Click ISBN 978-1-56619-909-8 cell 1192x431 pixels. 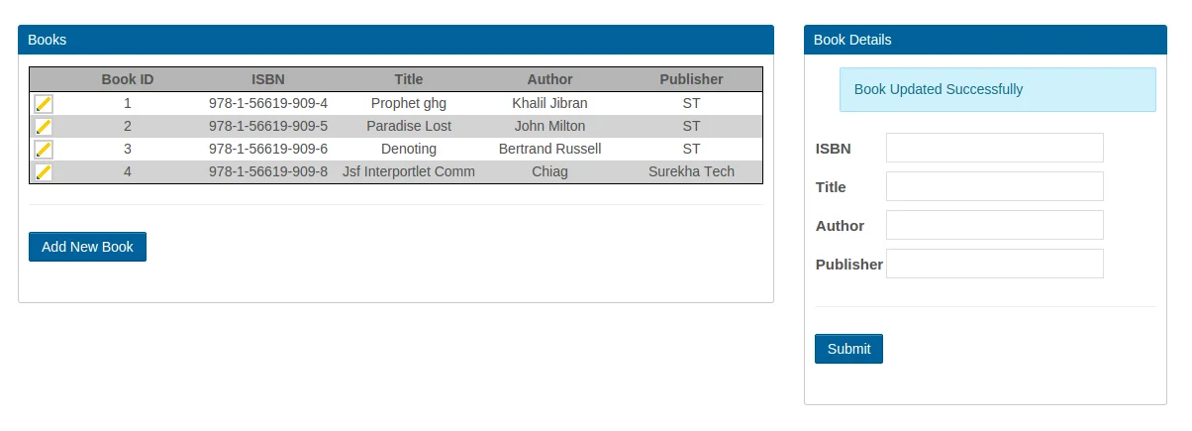[268, 171]
